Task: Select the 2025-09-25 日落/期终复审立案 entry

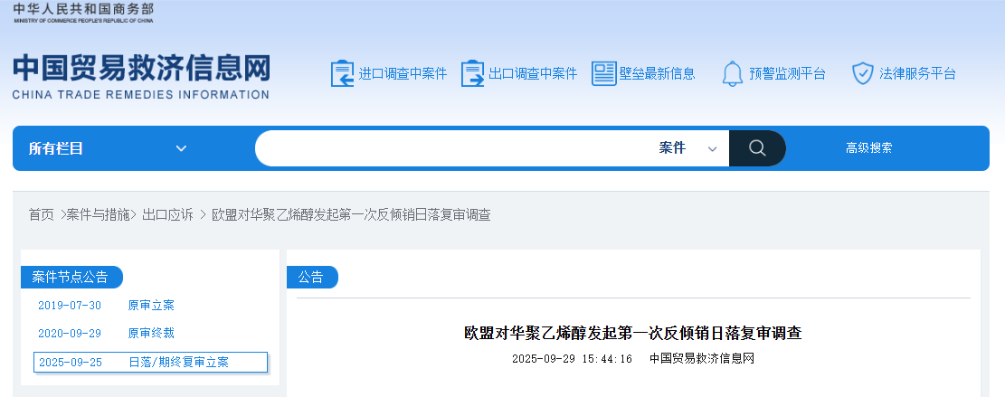Action: pos(150,362)
